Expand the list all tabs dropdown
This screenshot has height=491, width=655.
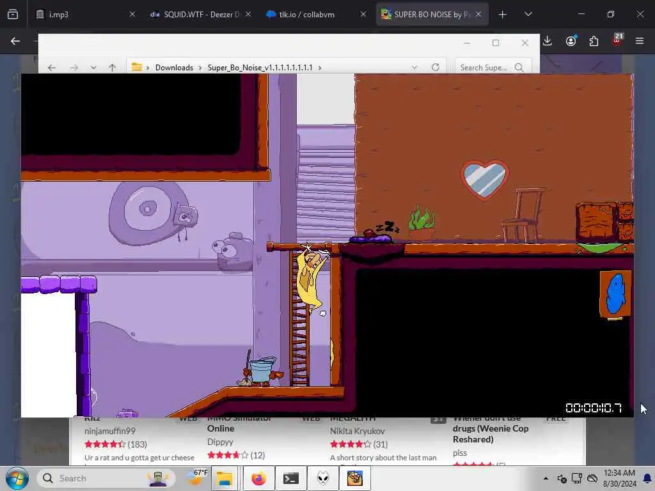(528, 14)
